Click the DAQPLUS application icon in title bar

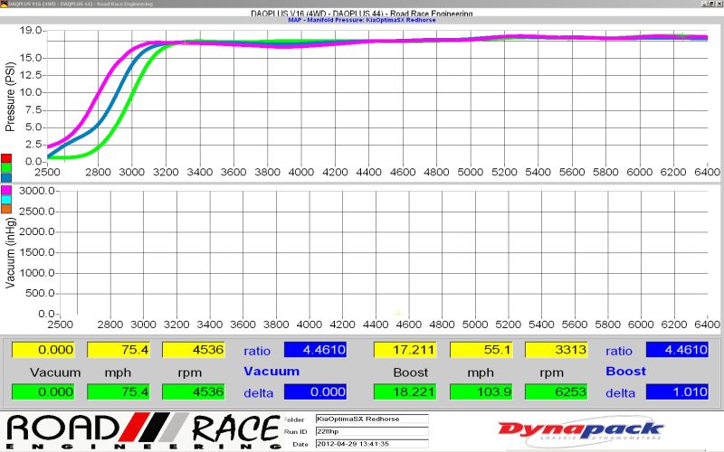coord(4,4)
